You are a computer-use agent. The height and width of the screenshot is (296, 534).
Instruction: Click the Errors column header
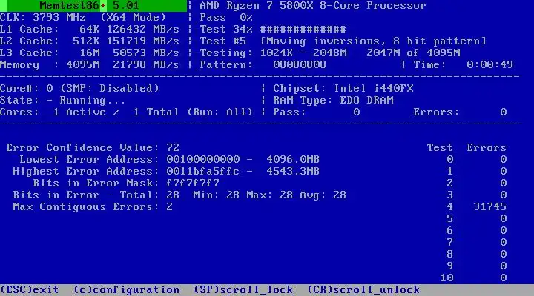(487, 147)
